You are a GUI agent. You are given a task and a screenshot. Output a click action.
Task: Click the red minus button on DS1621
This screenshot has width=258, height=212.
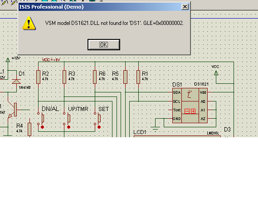coord(187,111)
